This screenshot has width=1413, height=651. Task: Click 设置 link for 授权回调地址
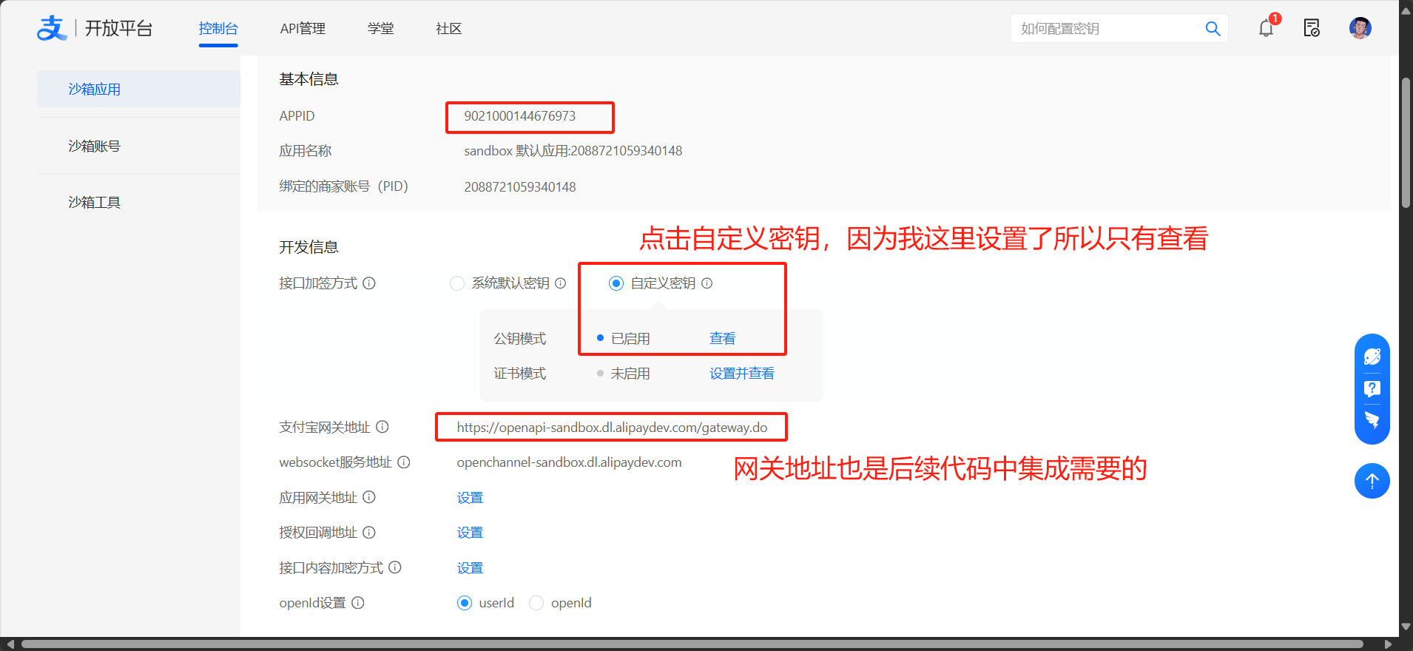[470, 533]
